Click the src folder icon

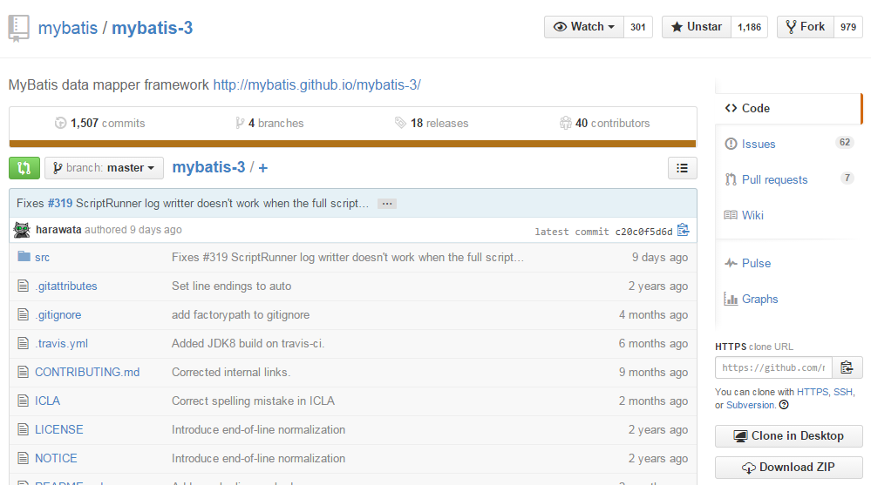point(24,256)
